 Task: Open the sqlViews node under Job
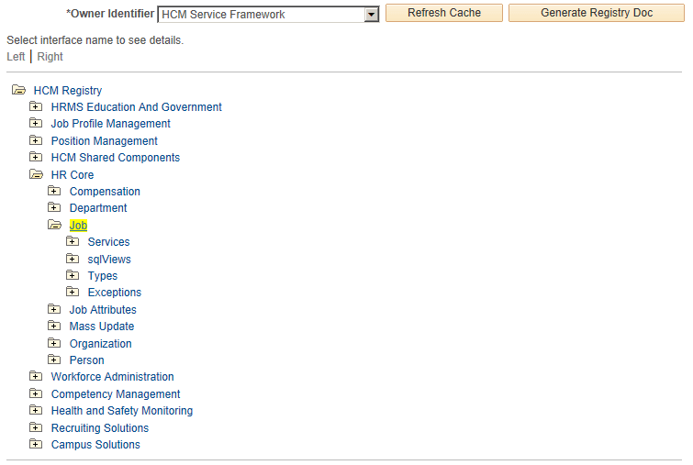[109, 260]
